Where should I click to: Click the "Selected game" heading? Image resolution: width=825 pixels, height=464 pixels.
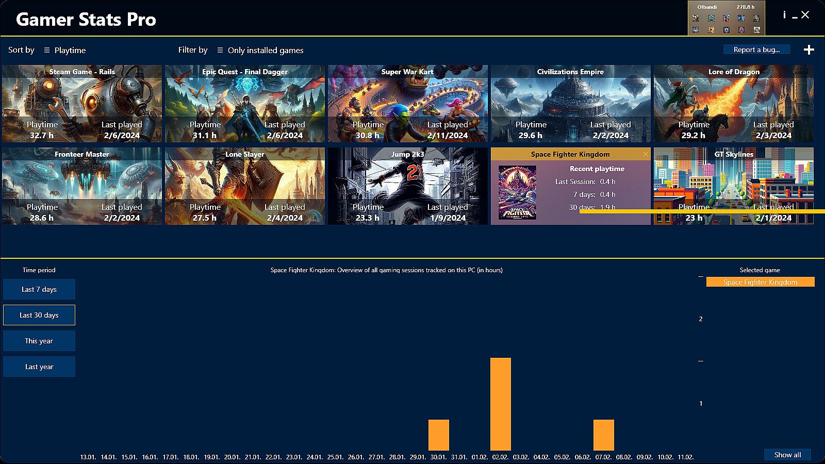(760, 270)
